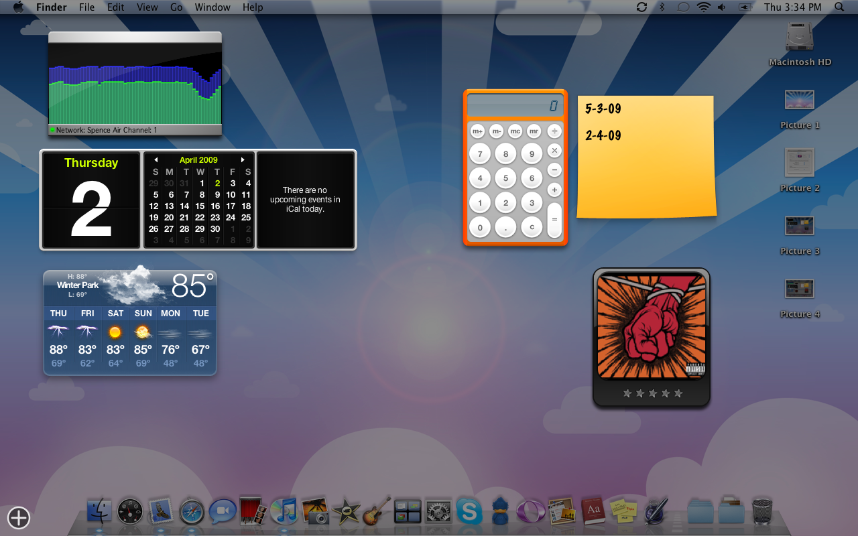858x536 pixels.
Task: Click the Spotlight magnifying glass
Action: coord(839,7)
